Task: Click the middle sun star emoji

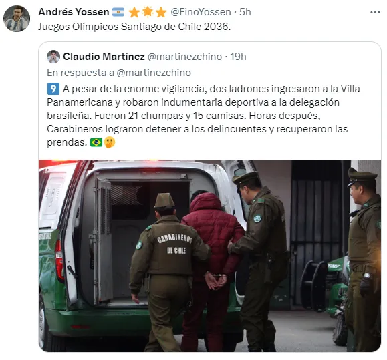Action: pos(148,12)
